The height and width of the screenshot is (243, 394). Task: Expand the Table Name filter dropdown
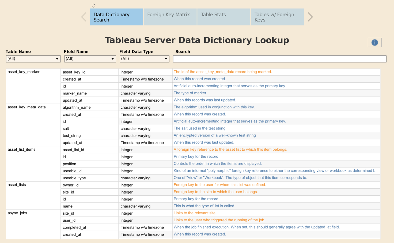point(33,59)
